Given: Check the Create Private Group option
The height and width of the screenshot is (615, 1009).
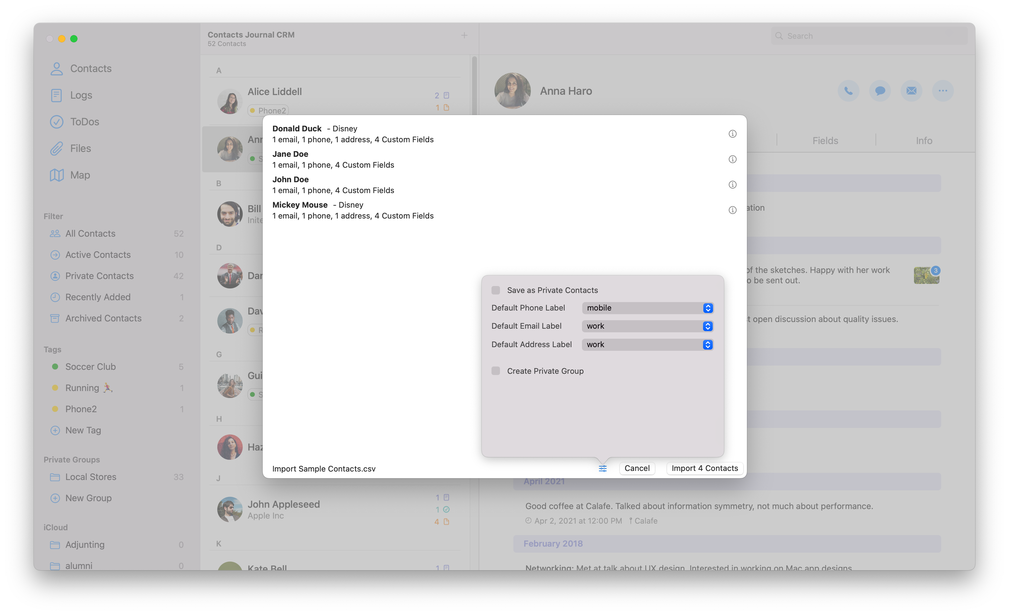Looking at the screenshot, I should (495, 370).
